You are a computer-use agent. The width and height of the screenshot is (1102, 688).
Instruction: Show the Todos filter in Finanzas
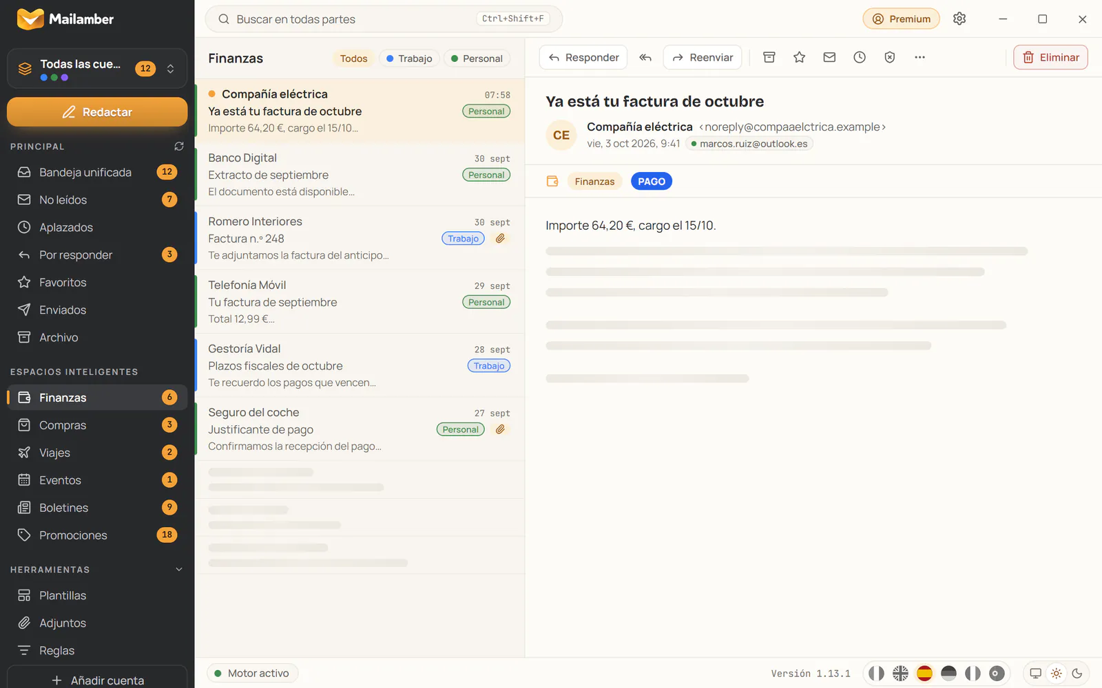click(354, 58)
